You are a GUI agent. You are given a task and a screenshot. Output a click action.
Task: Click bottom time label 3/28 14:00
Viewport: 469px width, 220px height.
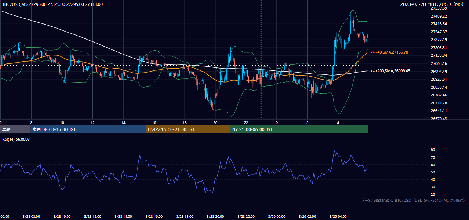tap(123, 217)
